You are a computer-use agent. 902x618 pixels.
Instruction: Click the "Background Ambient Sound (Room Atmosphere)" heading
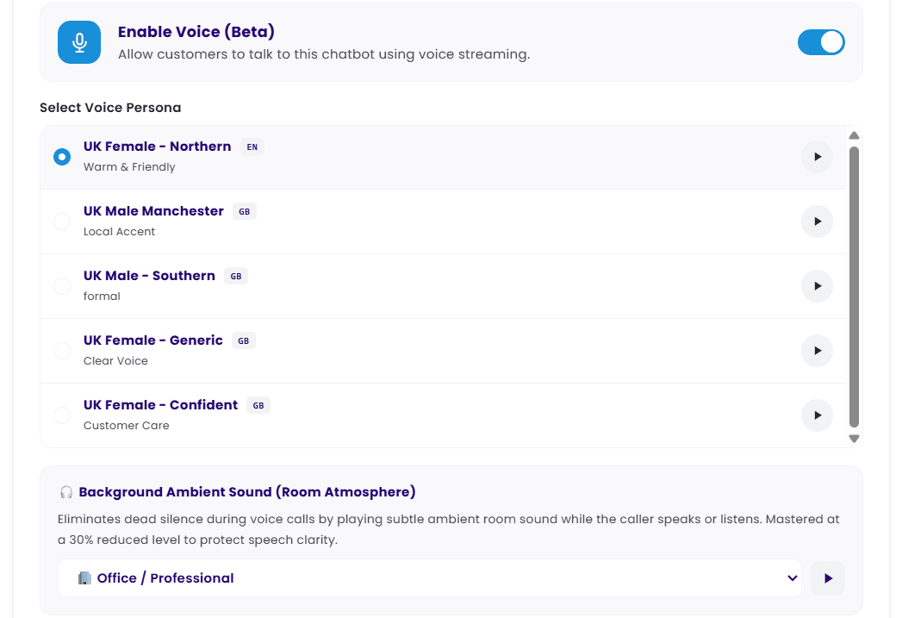[247, 492]
